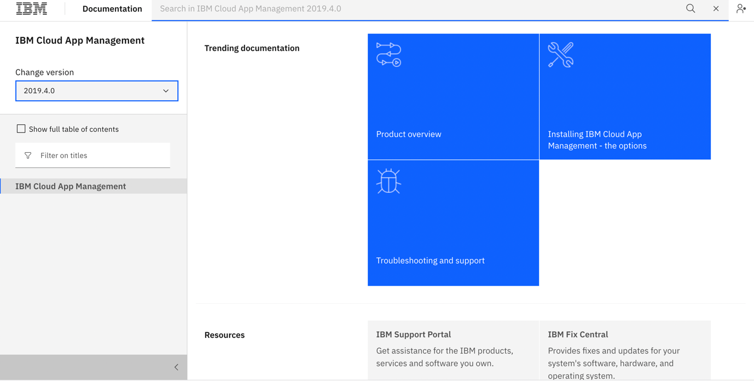Viewport: 754px width, 381px height.
Task: Open the Product overview tile
Action: coord(453,96)
